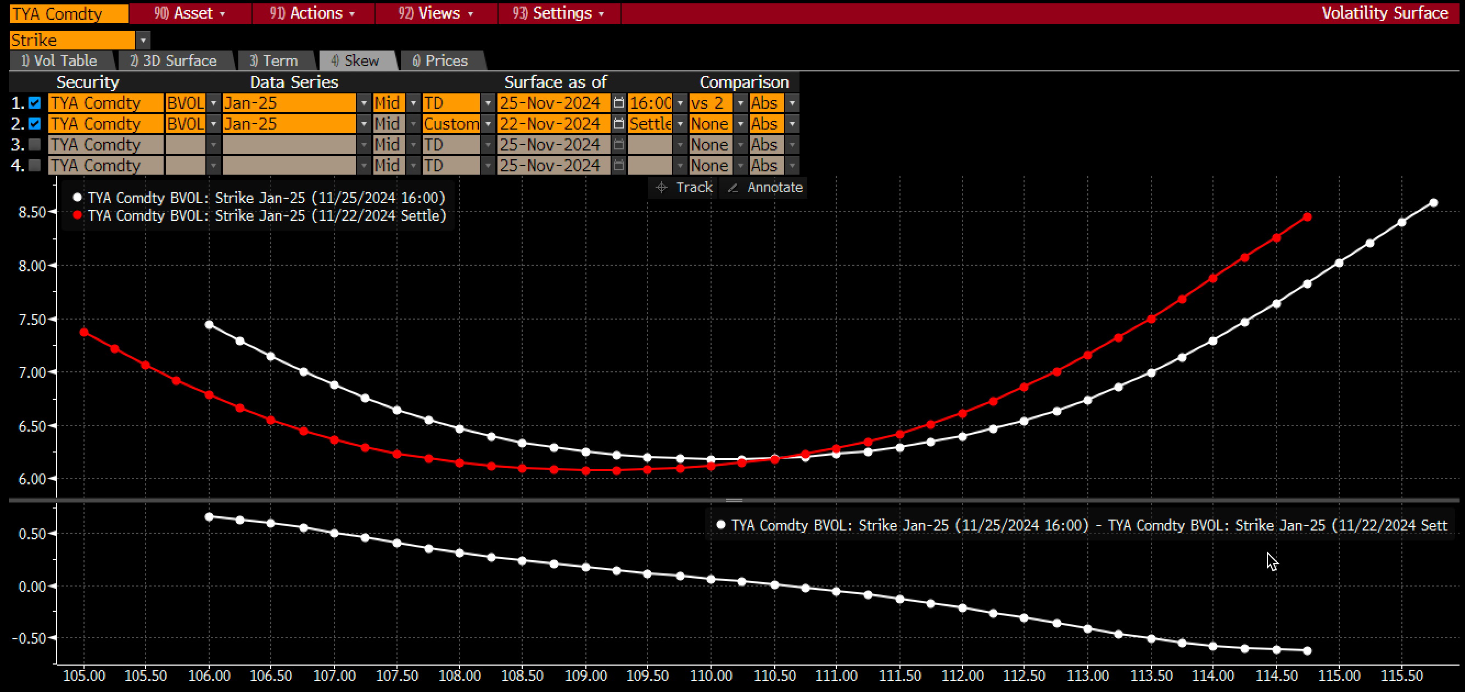
Task: Open the 93) Settings menu
Action: point(559,13)
